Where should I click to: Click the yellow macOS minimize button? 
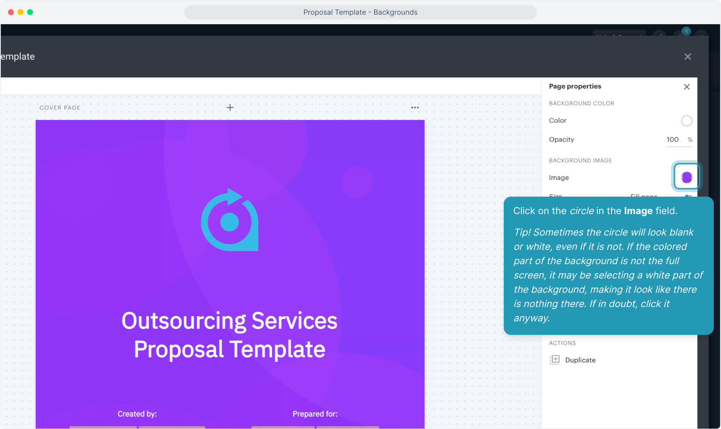pos(20,12)
